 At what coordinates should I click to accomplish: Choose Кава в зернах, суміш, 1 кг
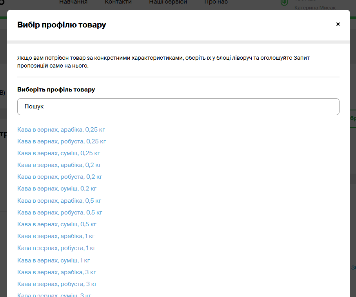point(54,260)
